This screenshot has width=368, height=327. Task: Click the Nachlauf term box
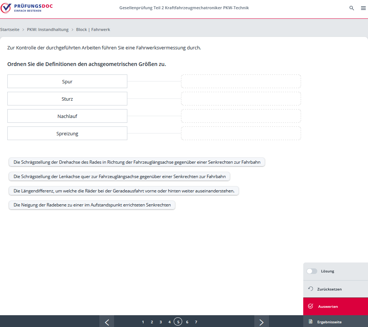pos(67,116)
